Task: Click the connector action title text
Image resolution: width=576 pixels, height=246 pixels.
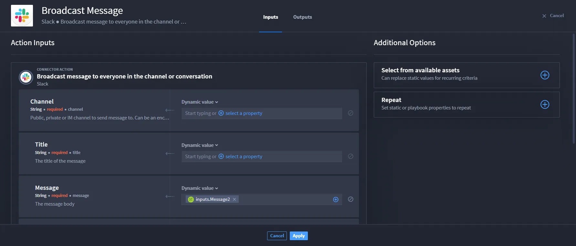Action: pos(124,77)
